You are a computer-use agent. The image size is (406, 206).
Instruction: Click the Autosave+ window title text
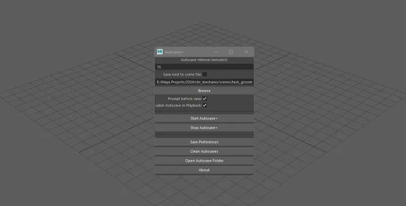coord(174,52)
